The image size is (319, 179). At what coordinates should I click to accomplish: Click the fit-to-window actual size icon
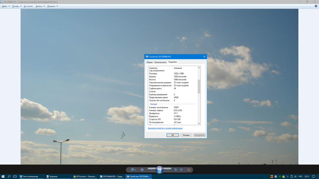(x=142, y=170)
